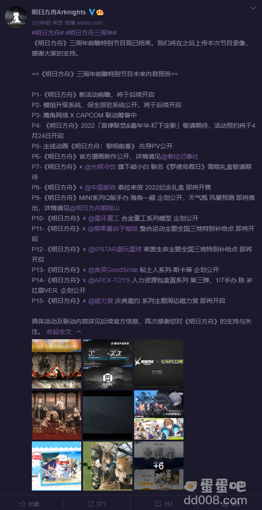Open the #明日方舟三周年# hashtag

91,33
